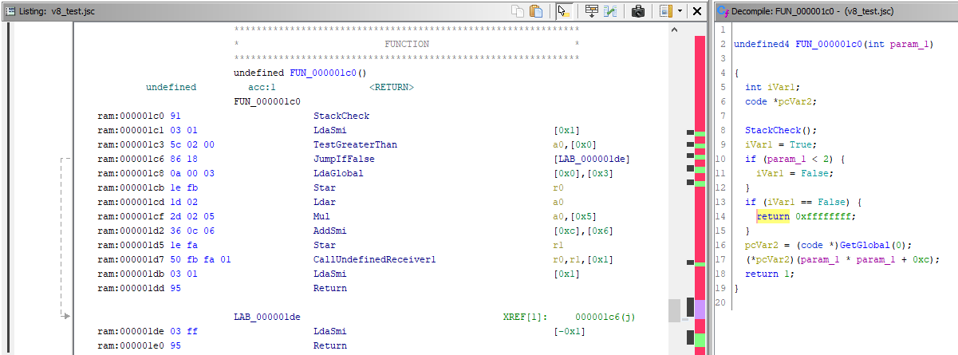Click the return 1 statement in decompiler
Image resolution: width=958 pixels, height=355 pixels.
[x=771, y=274]
